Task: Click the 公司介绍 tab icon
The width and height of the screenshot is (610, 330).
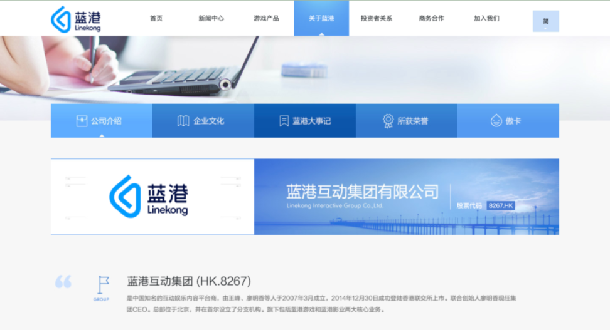Action: (x=82, y=121)
